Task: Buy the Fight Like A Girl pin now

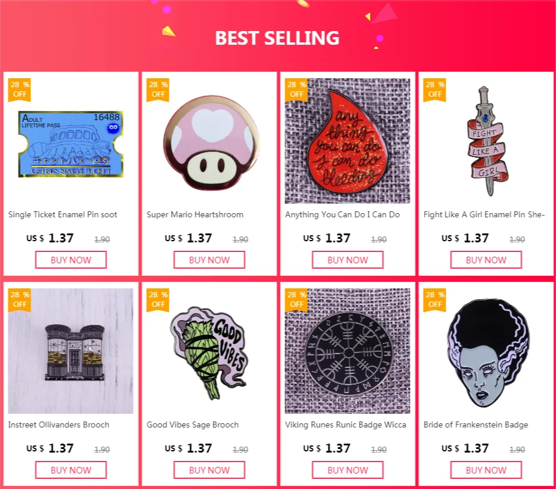Action: point(486,260)
